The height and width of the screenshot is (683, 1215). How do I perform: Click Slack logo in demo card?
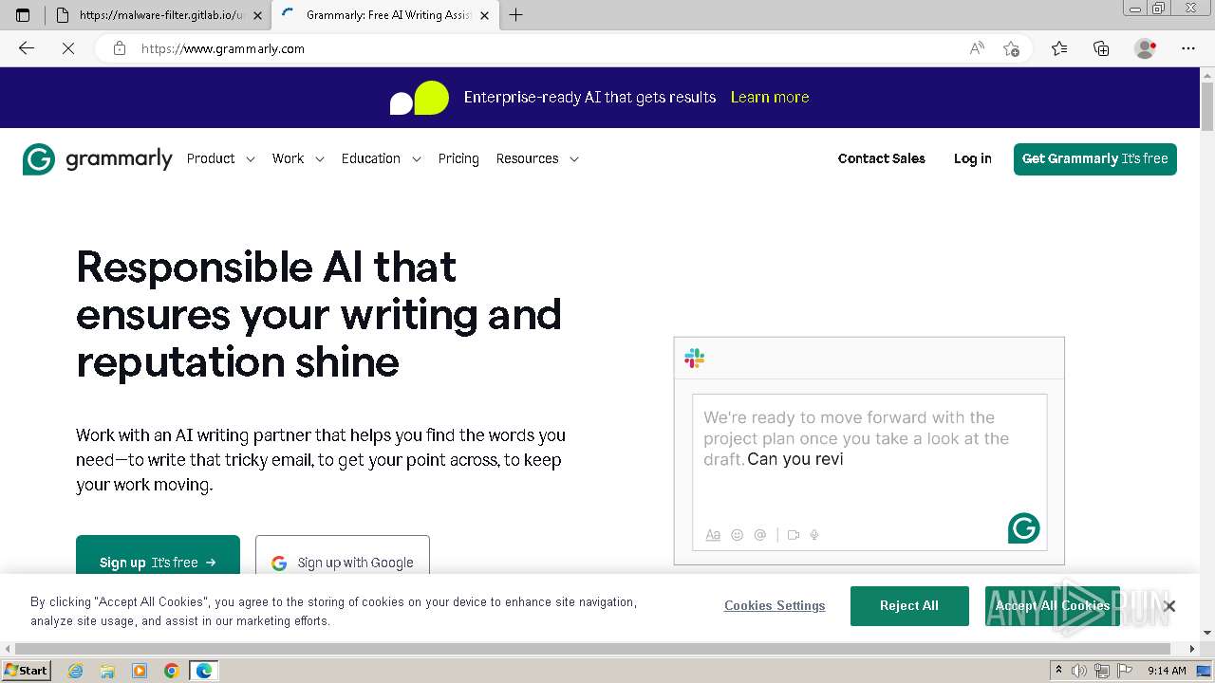pyautogui.click(x=695, y=359)
